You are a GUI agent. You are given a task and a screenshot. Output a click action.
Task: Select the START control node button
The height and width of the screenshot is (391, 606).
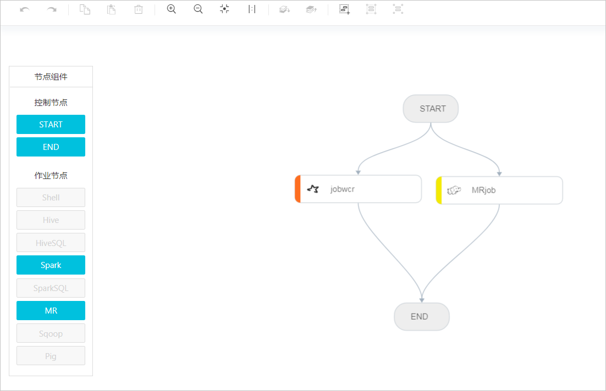[x=51, y=124]
